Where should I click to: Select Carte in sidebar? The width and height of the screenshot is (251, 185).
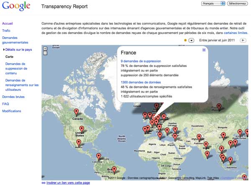pos(9,57)
